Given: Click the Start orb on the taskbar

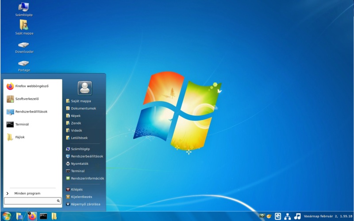Looking at the screenshot, I should [7, 216].
